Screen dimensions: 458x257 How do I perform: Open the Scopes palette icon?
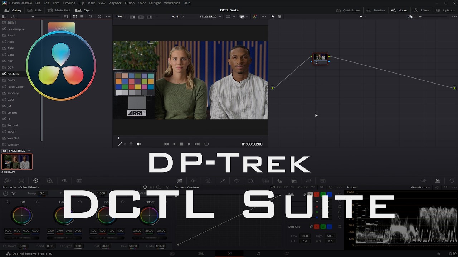click(x=437, y=181)
